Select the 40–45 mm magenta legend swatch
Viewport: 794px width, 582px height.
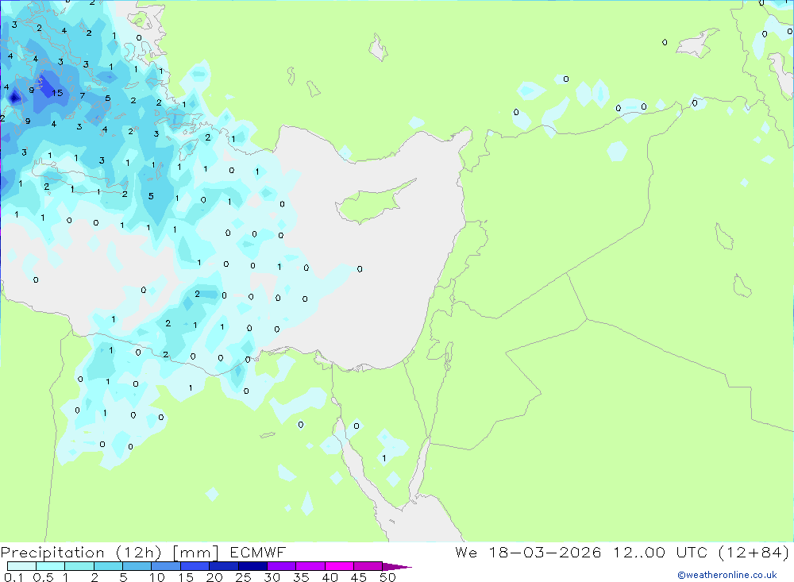[339, 566]
